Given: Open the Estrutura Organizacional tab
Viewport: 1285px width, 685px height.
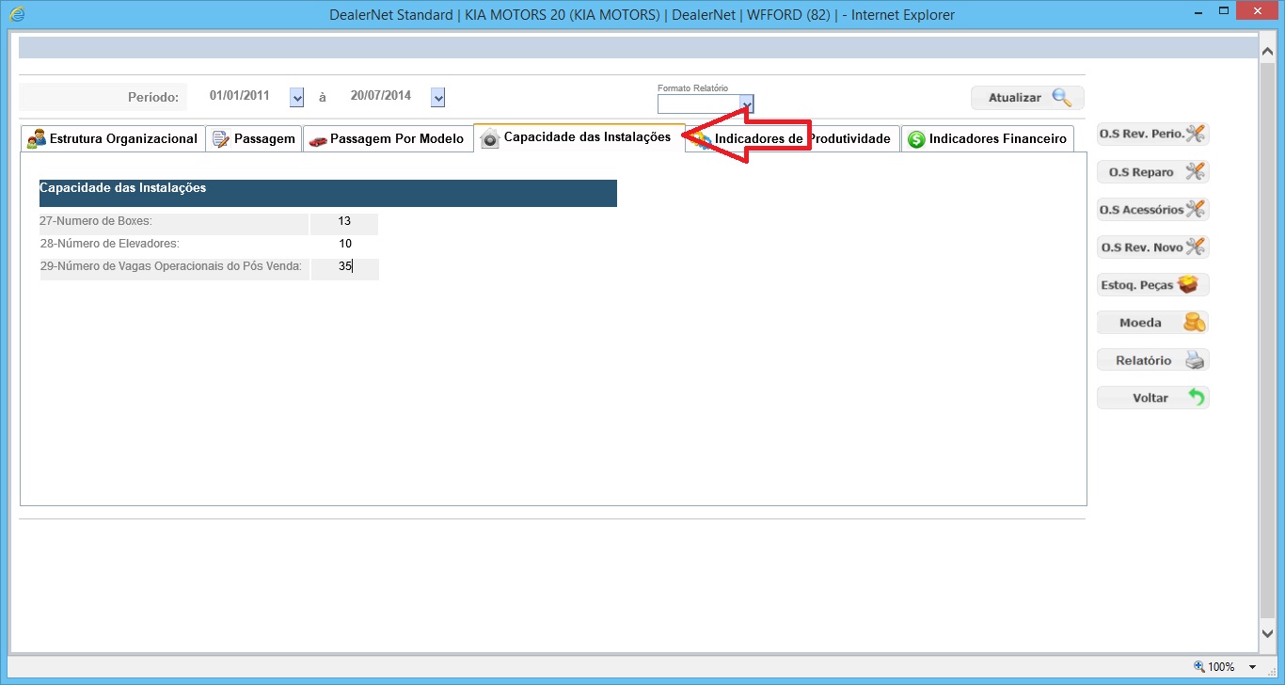Looking at the screenshot, I should pyautogui.click(x=113, y=138).
